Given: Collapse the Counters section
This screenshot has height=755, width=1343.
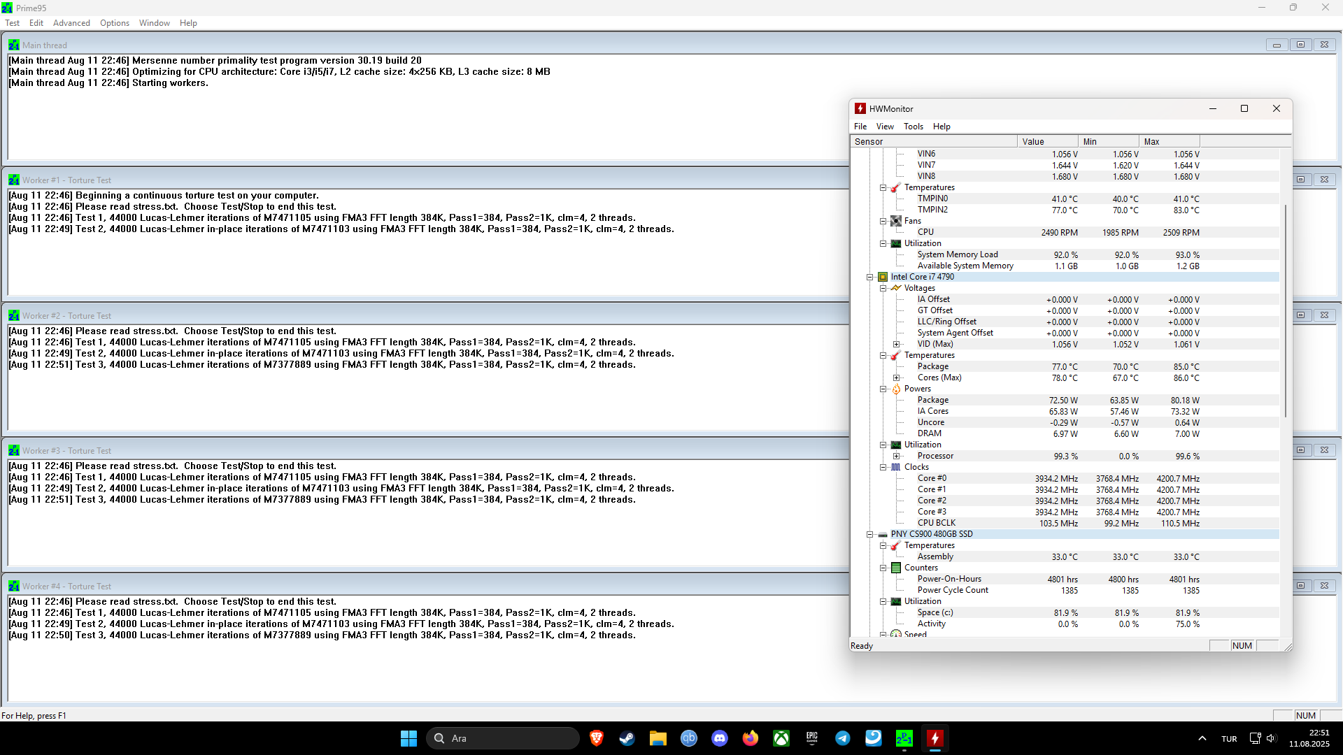Looking at the screenshot, I should [883, 568].
